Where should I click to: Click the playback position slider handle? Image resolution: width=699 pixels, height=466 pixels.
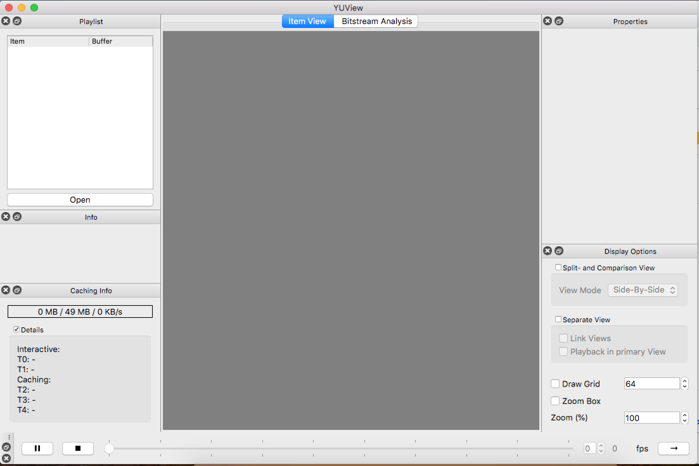pos(110,448)
